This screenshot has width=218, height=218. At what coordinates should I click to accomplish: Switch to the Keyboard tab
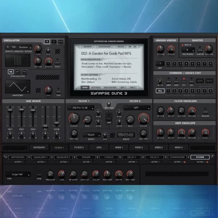[39, 148]
